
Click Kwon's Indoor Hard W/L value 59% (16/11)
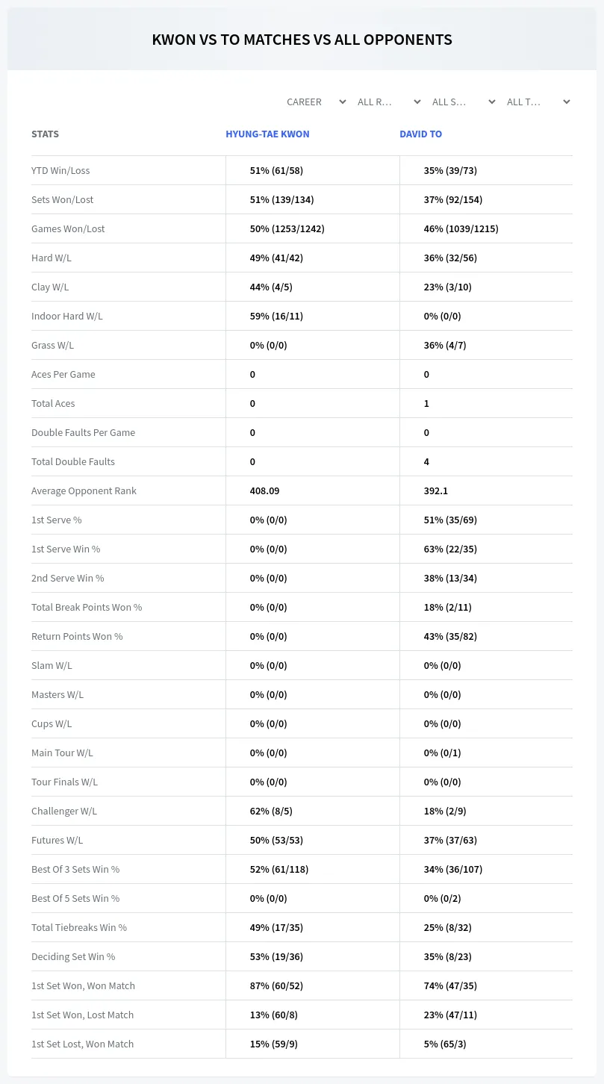point(276,316)
